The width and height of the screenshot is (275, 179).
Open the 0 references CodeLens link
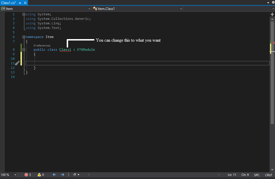(x=42, y=46)
